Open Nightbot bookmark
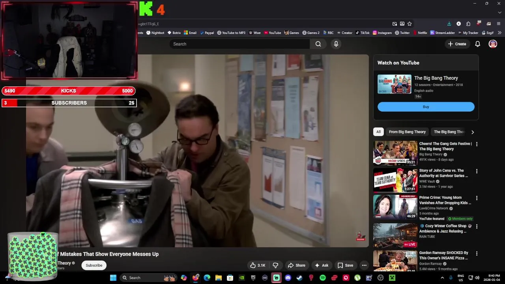The height and width of the screenshot is (284, 505). pos(155,33)
